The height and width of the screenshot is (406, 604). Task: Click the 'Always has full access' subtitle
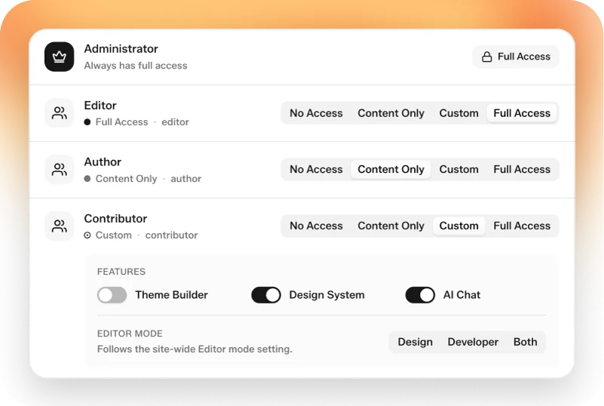pyautogui.click(x=136, y=66)
